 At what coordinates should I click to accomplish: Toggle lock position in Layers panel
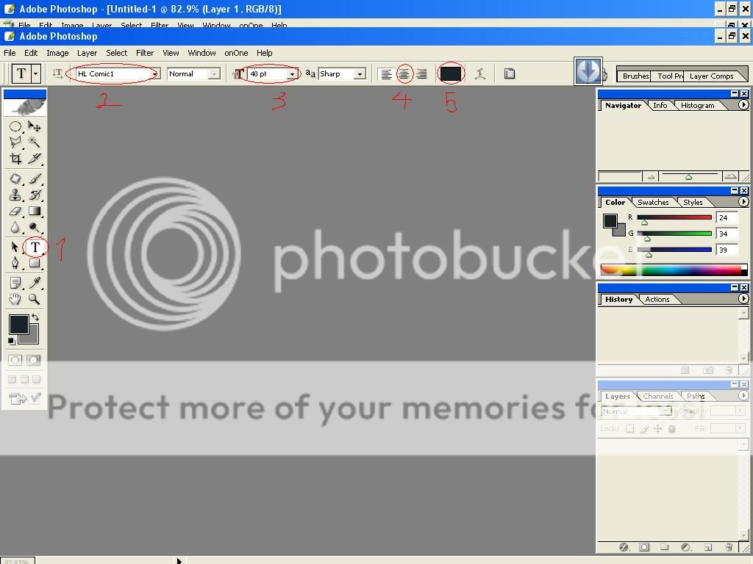[x=658, y=429]
